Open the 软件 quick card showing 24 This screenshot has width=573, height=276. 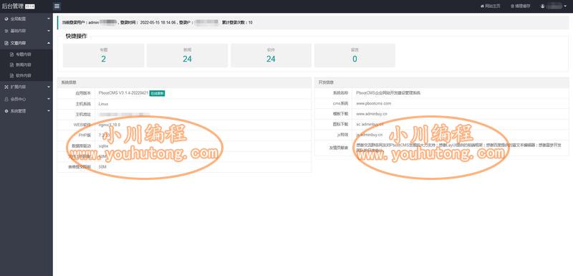[271, 55]
